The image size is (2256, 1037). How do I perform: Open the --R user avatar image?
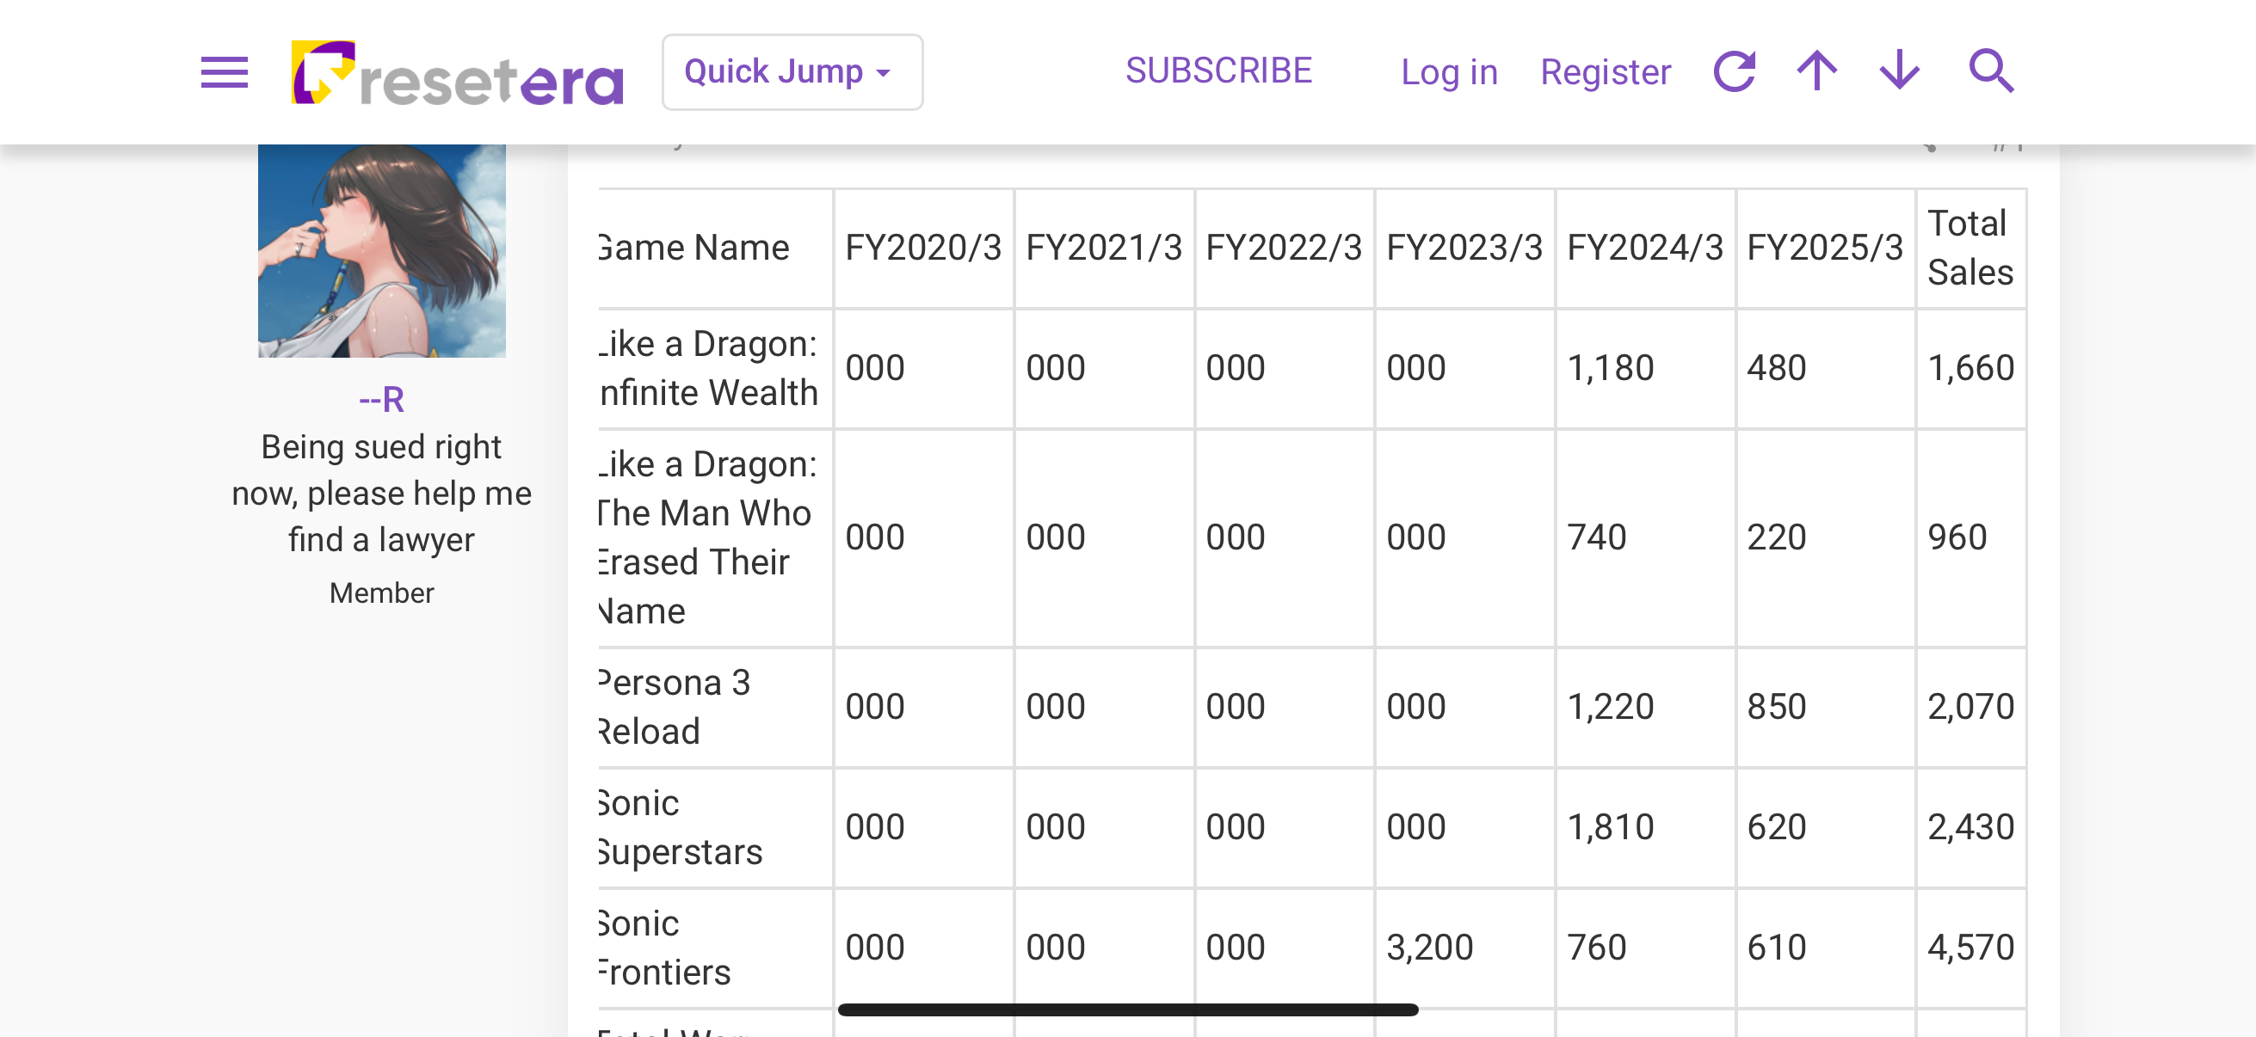pos(382,250)
